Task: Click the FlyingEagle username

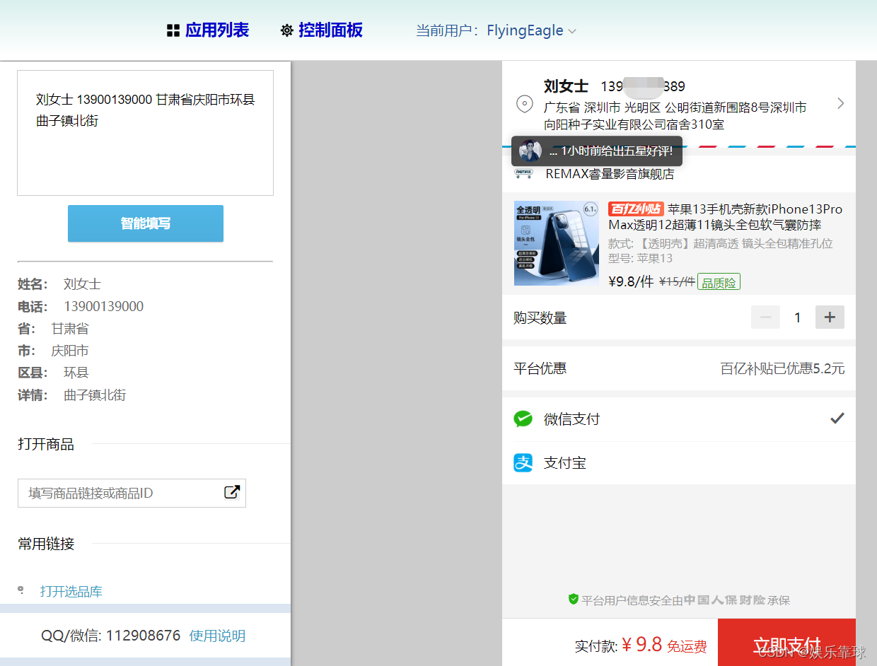Action: pos(525,30)
